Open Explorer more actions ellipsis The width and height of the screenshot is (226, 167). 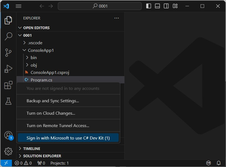(x=117, y=18)
